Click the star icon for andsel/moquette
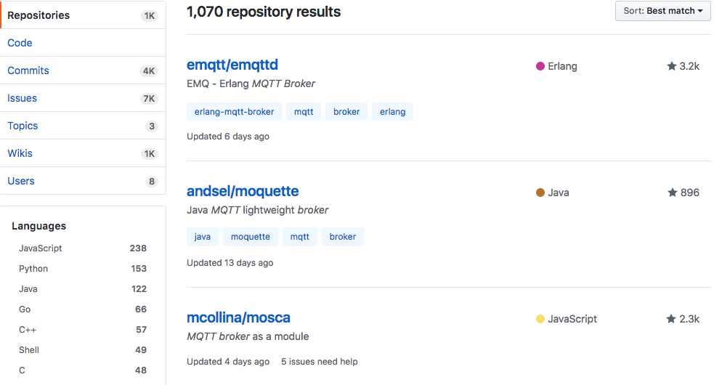This screenshot has width=722, height=385. click(672, 192)
